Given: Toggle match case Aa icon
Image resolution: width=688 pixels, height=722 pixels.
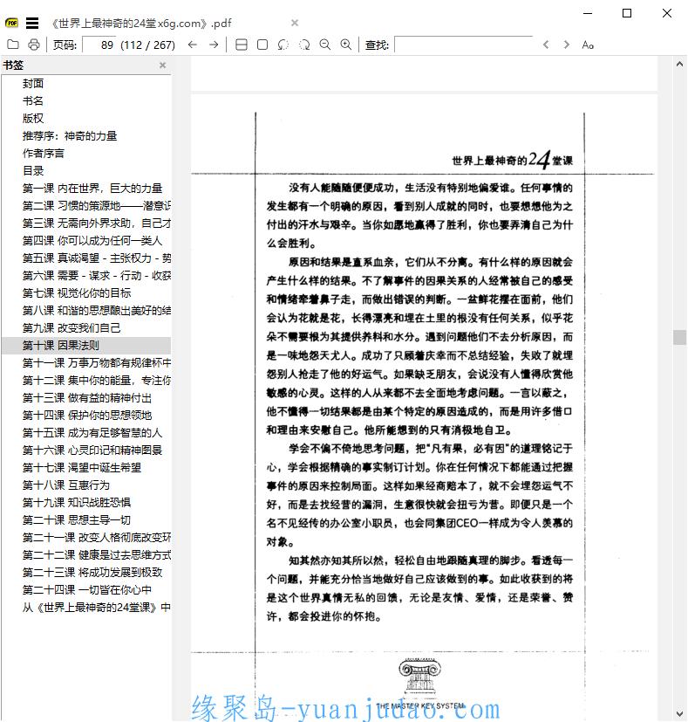Looking at the screenshot, I should (x=588, y=45).
